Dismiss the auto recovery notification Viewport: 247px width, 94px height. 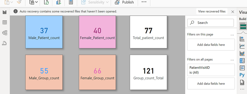point(233,12)
